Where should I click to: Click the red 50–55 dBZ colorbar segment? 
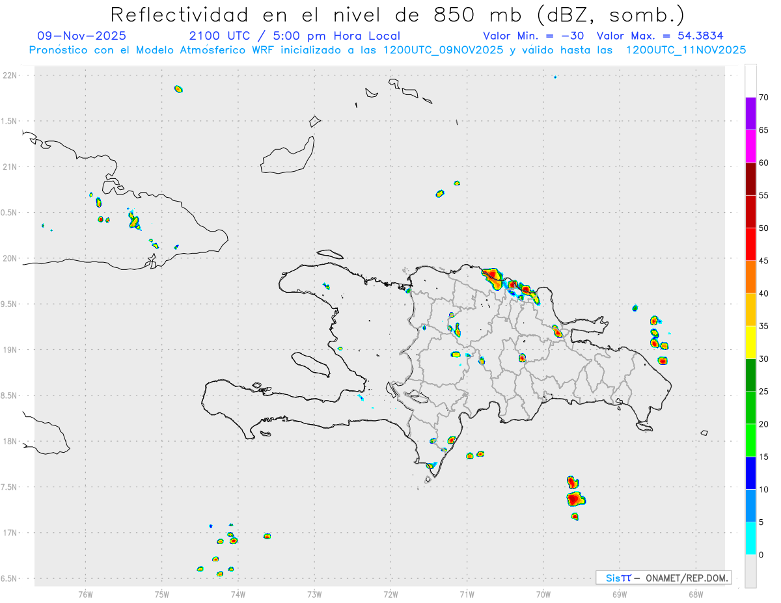coord(750,211)
